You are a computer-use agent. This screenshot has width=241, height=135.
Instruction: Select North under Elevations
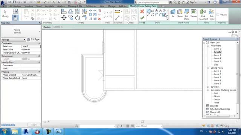coord(217,96)
